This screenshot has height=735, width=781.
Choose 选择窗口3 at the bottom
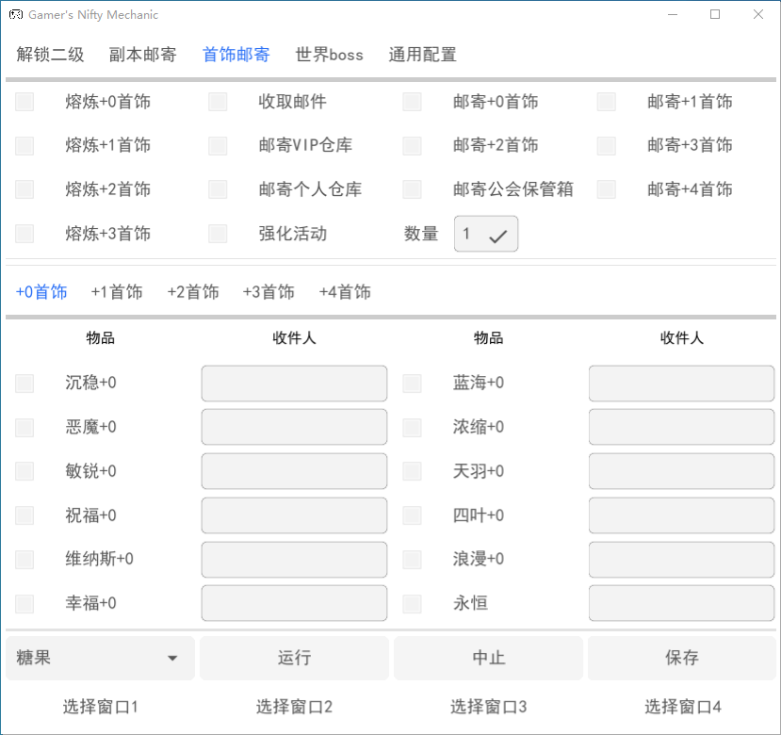coord(488,706)
